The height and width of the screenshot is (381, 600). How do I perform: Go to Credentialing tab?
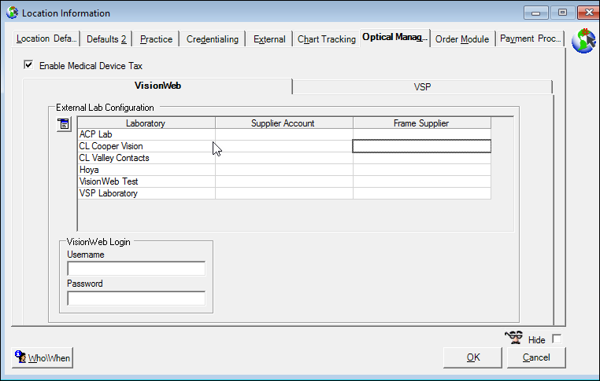[x=213, y=39]
